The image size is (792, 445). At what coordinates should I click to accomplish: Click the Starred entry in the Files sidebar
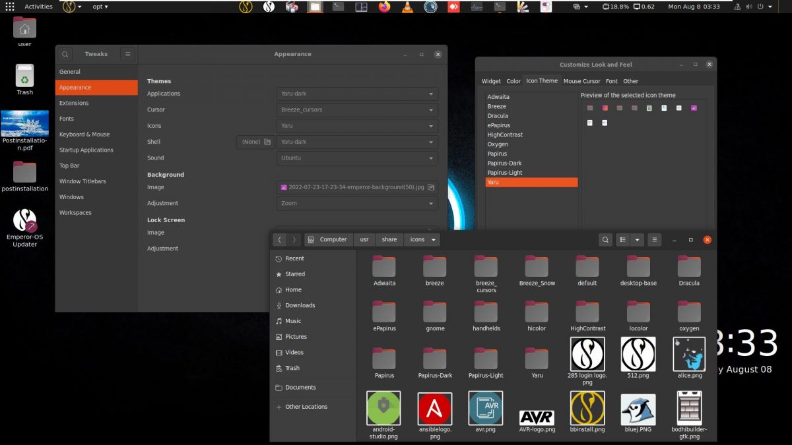click(x=296, y=274)
